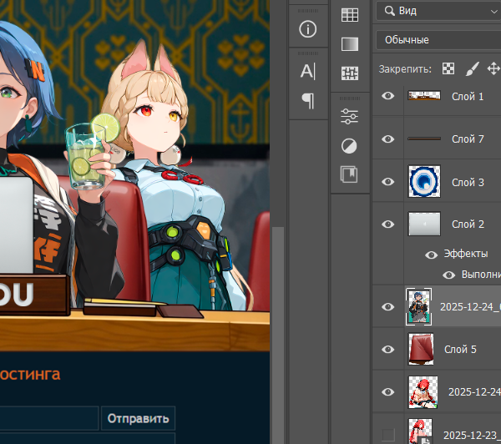Toggle visibility of Эффекты on Слой 2
The image size is (501, 444).
[x=432, y=255]
